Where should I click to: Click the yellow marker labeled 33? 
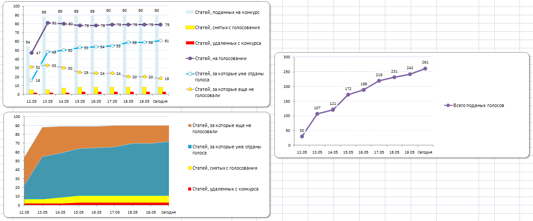(x=47, y=65)
